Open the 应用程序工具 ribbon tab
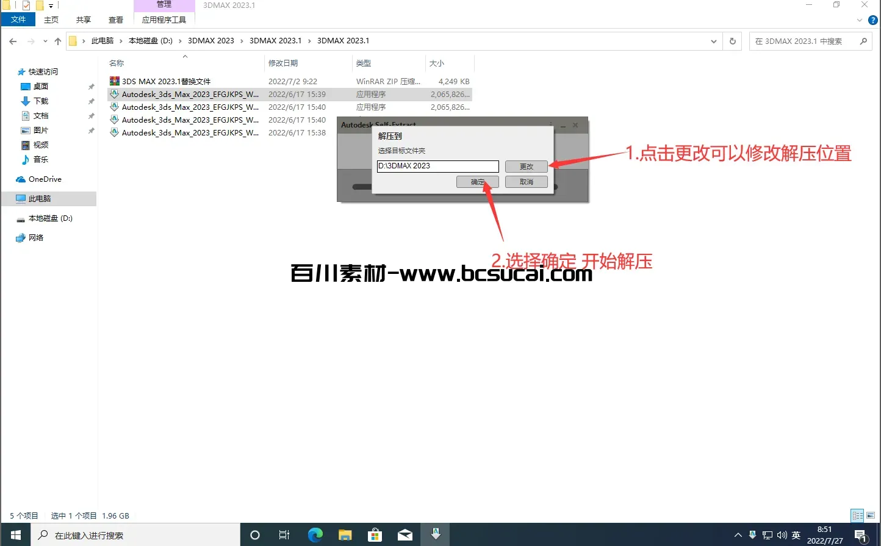 click(x=164, y=20)
